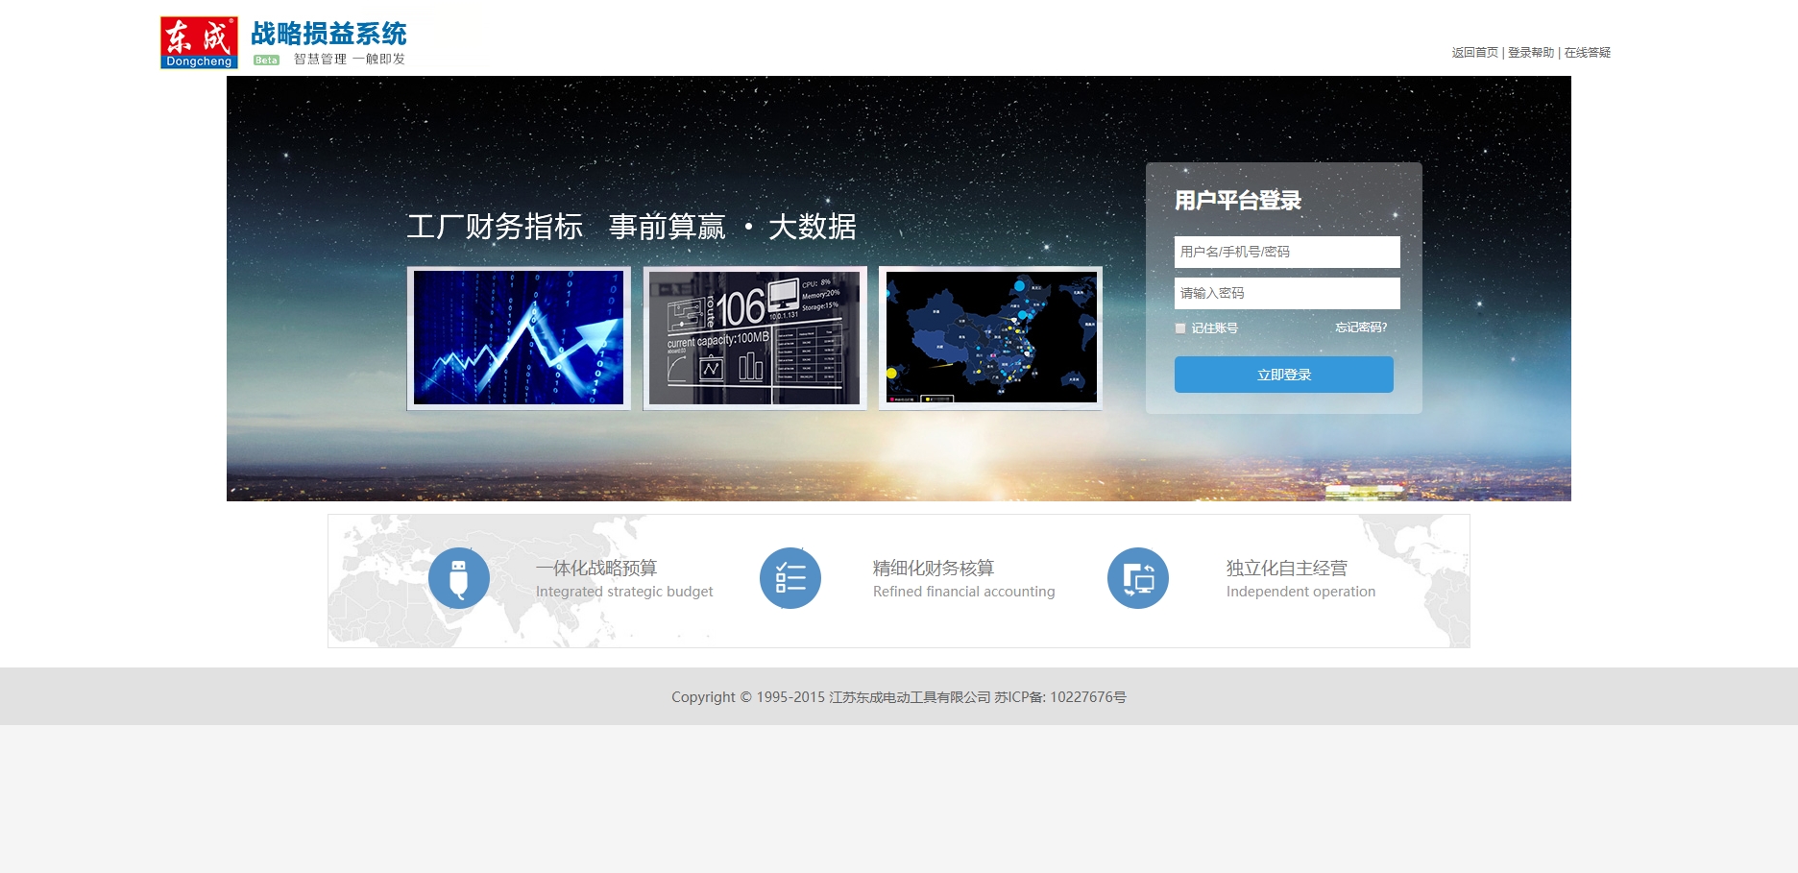Click the Integrated strategic budget caption

coord(624,592)
